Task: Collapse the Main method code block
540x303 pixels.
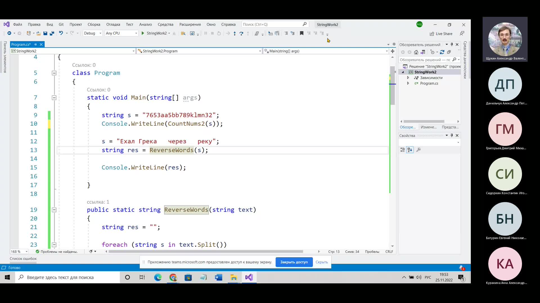Action: click(54, 98)
